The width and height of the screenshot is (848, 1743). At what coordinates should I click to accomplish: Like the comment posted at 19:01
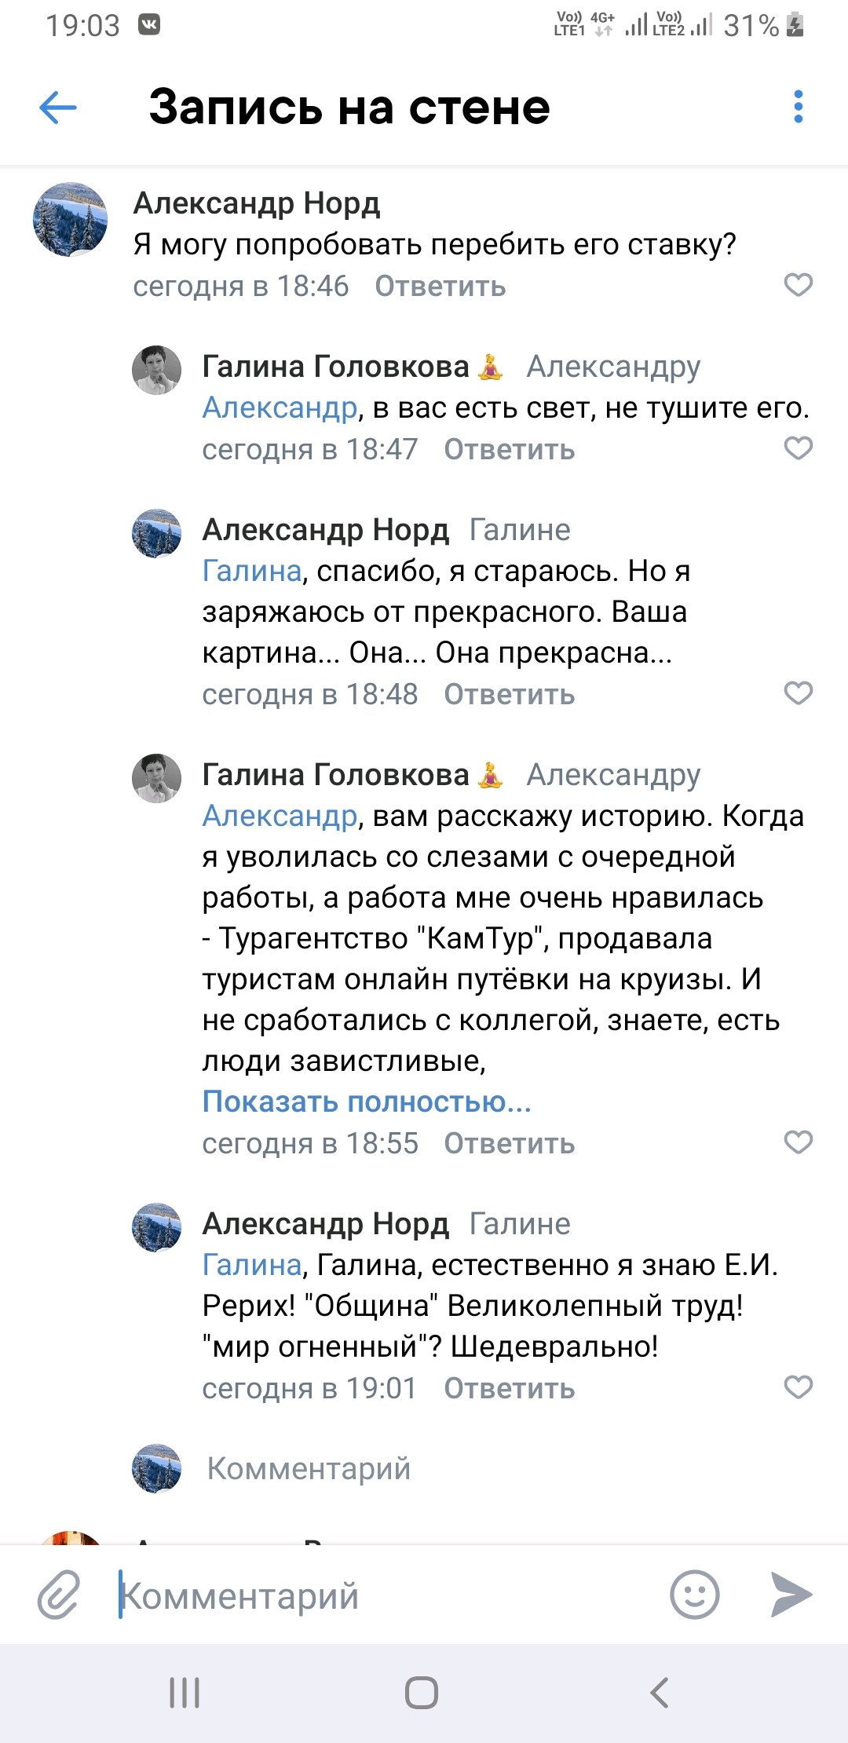tap(798, 1387)
